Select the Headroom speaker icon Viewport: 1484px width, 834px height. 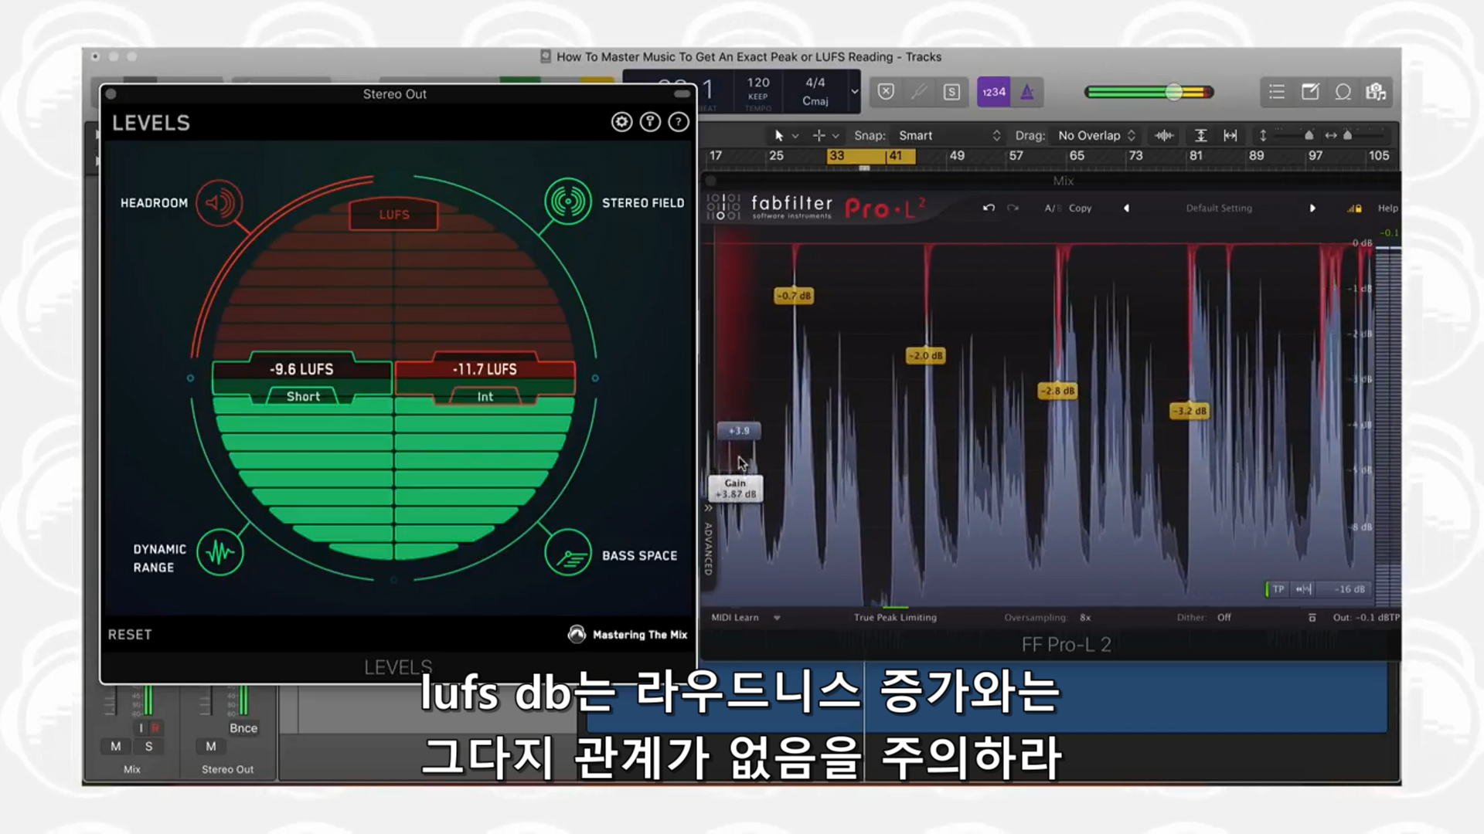[x=220, y=203]
